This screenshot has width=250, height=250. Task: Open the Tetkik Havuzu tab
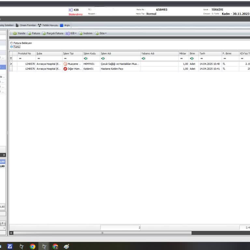coord(48,25)
